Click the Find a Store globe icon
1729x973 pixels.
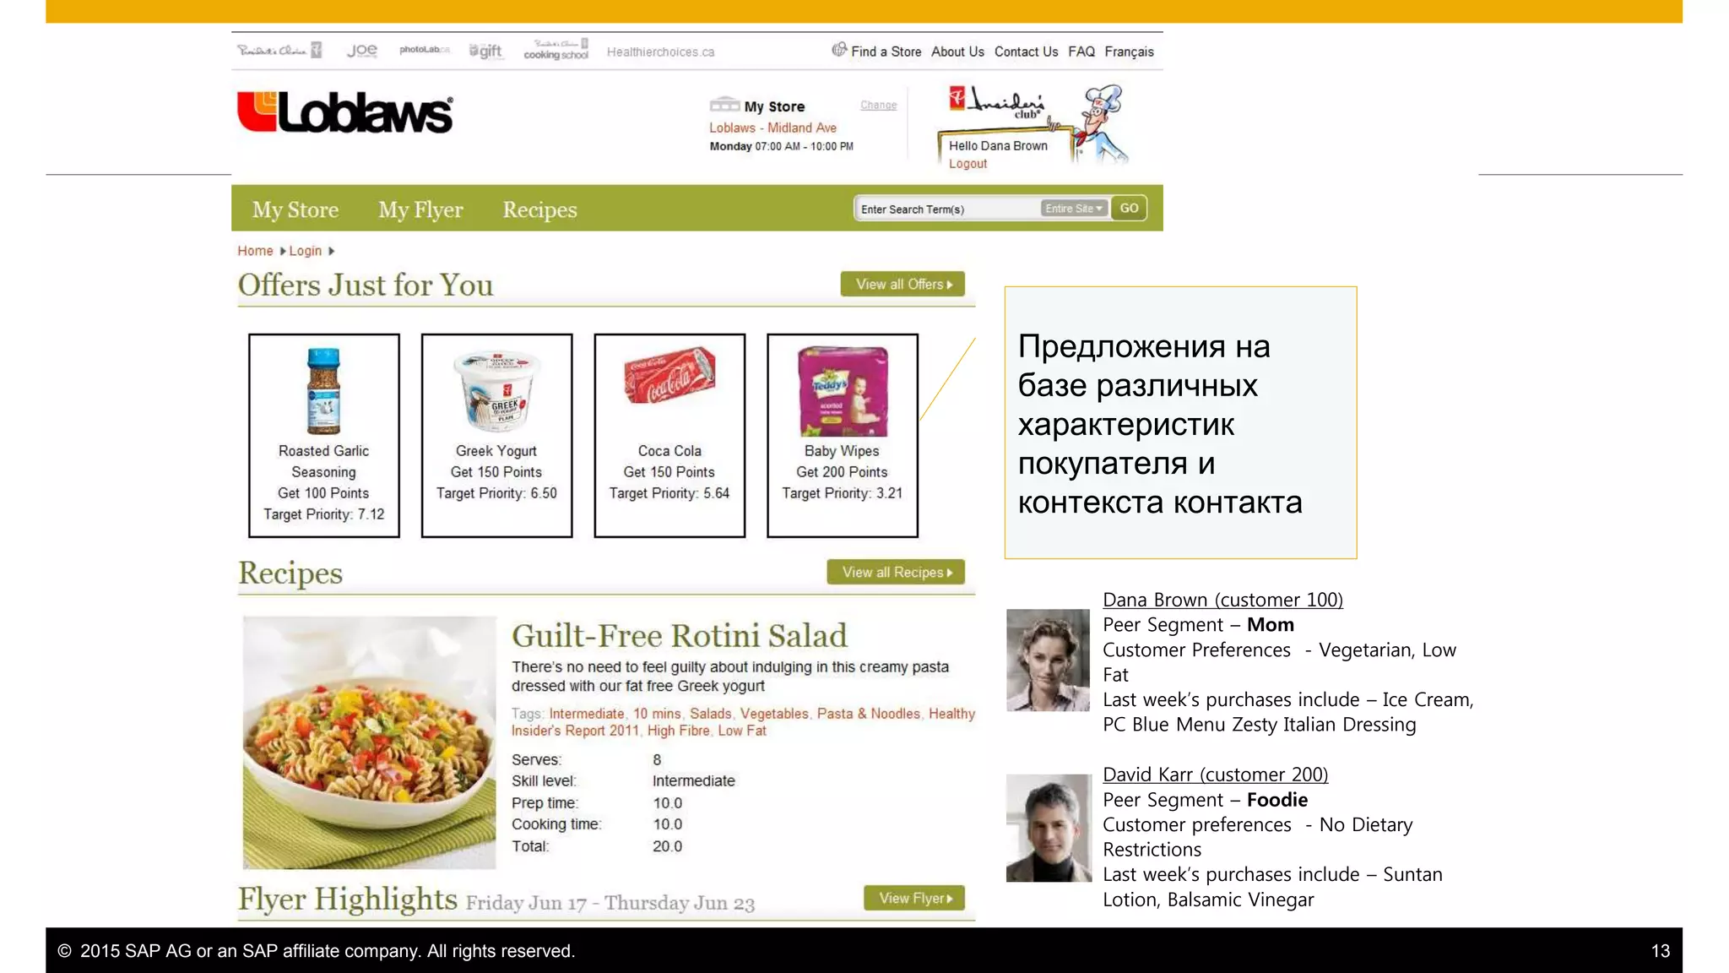839,50
